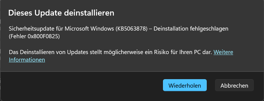Click the word deinstallieren in dialog title

tap(89, 13)
